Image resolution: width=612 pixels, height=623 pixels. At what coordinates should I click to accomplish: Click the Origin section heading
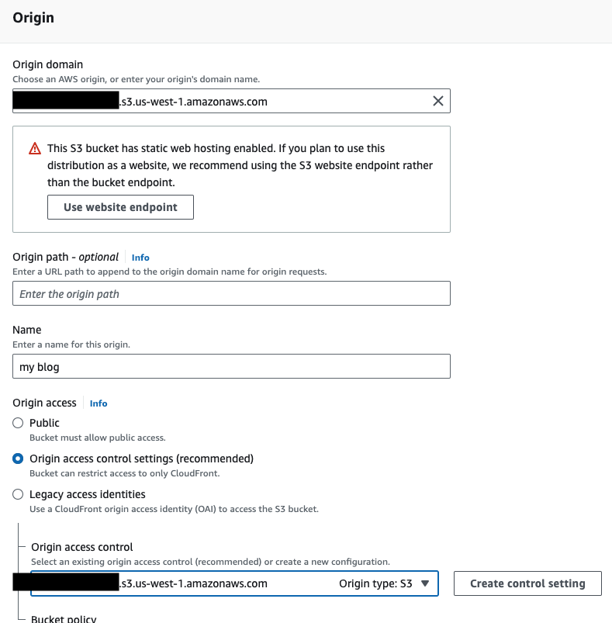pos(33,18)
